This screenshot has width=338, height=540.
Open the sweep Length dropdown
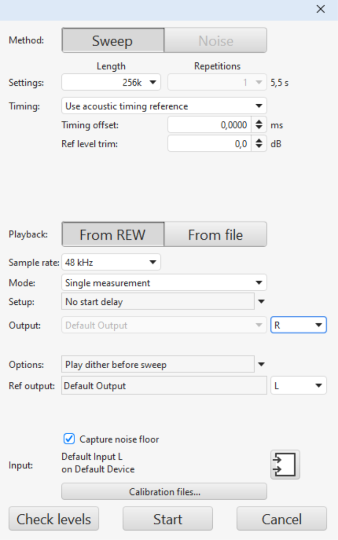click(x=111, y=82)
